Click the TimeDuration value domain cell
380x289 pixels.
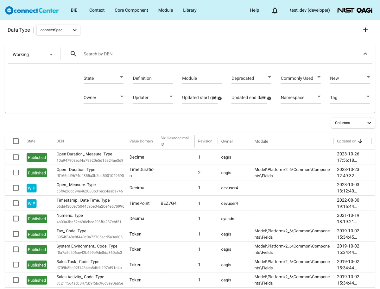click(141, 173)
